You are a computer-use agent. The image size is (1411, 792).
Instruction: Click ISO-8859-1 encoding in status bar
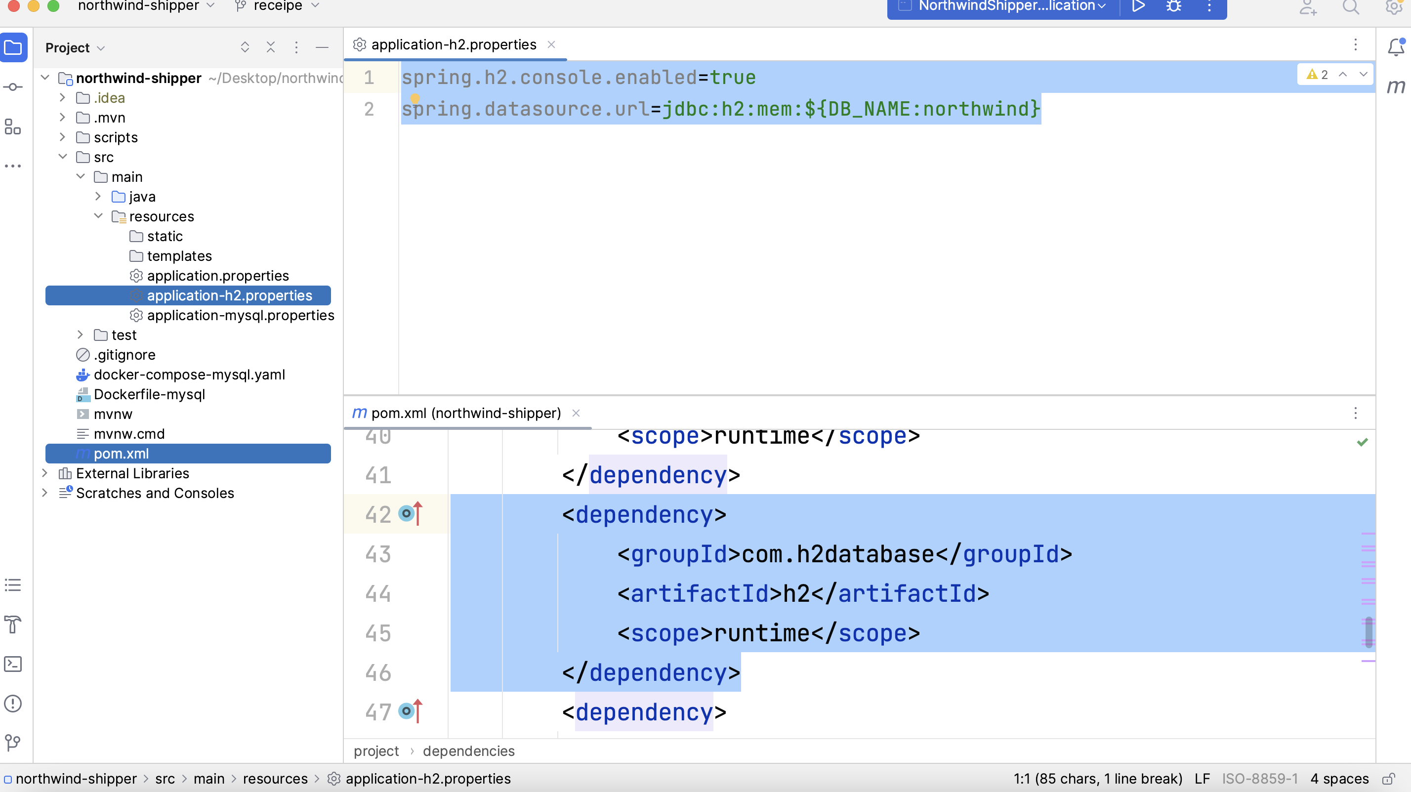(1260, 779)
